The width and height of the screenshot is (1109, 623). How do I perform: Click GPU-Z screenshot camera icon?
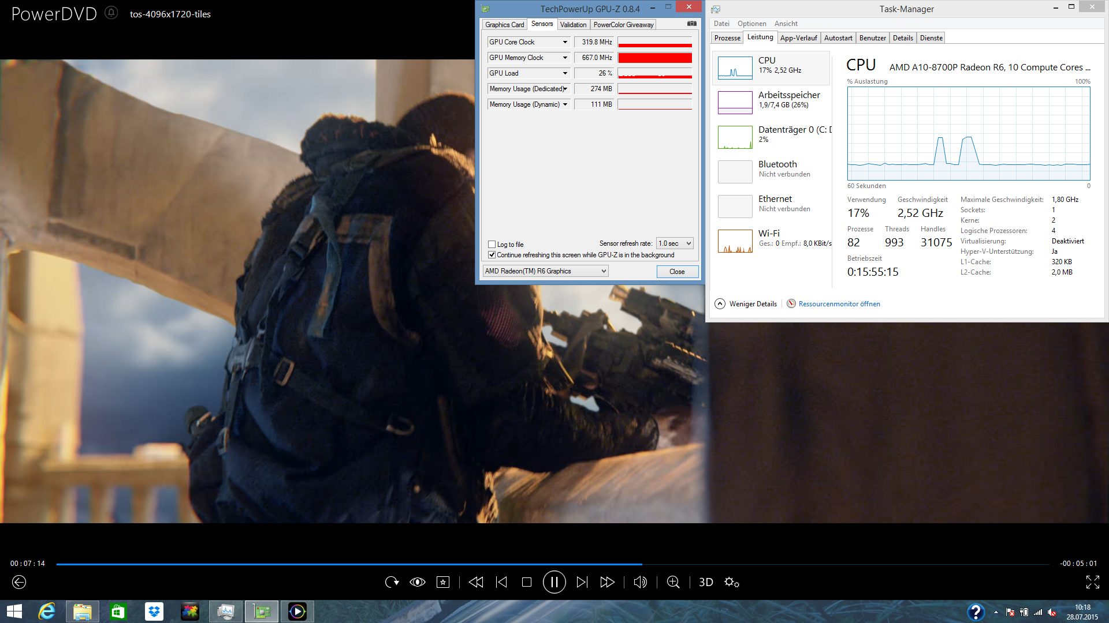coord(691,24)
